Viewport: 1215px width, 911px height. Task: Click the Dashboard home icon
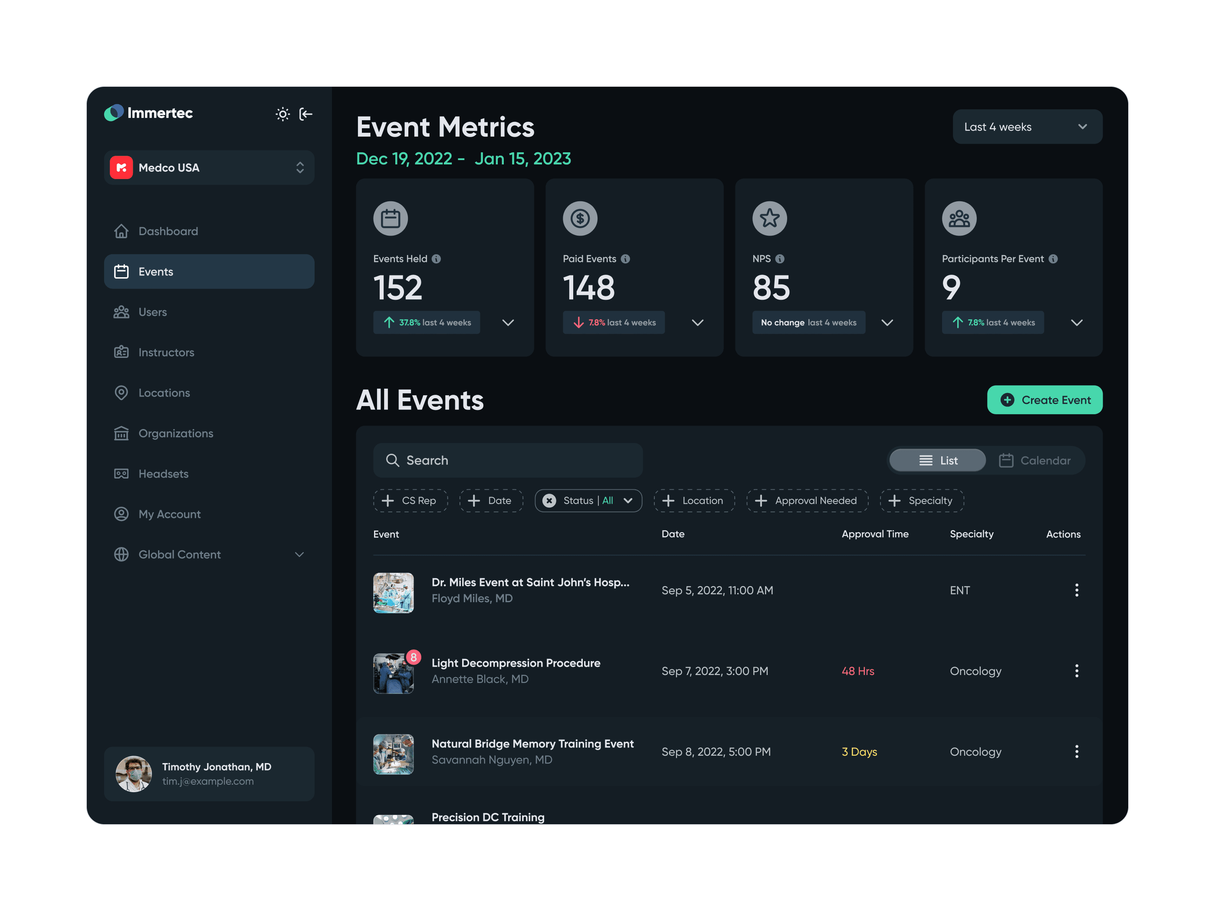coord(121,231)
